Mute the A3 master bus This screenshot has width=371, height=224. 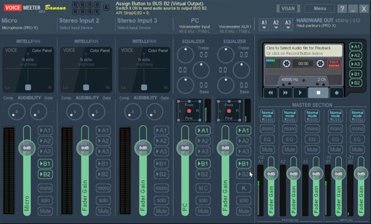312,150
